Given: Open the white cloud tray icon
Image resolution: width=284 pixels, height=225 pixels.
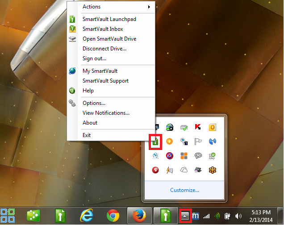Looking at the screenshot, I should (x=184, y=170).
